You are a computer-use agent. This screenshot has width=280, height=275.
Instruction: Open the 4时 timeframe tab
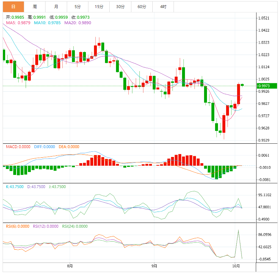click(163, 7)
